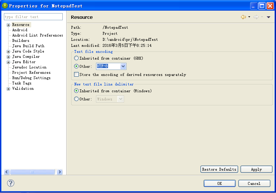Select Validation in the tree

click(23, 88)
